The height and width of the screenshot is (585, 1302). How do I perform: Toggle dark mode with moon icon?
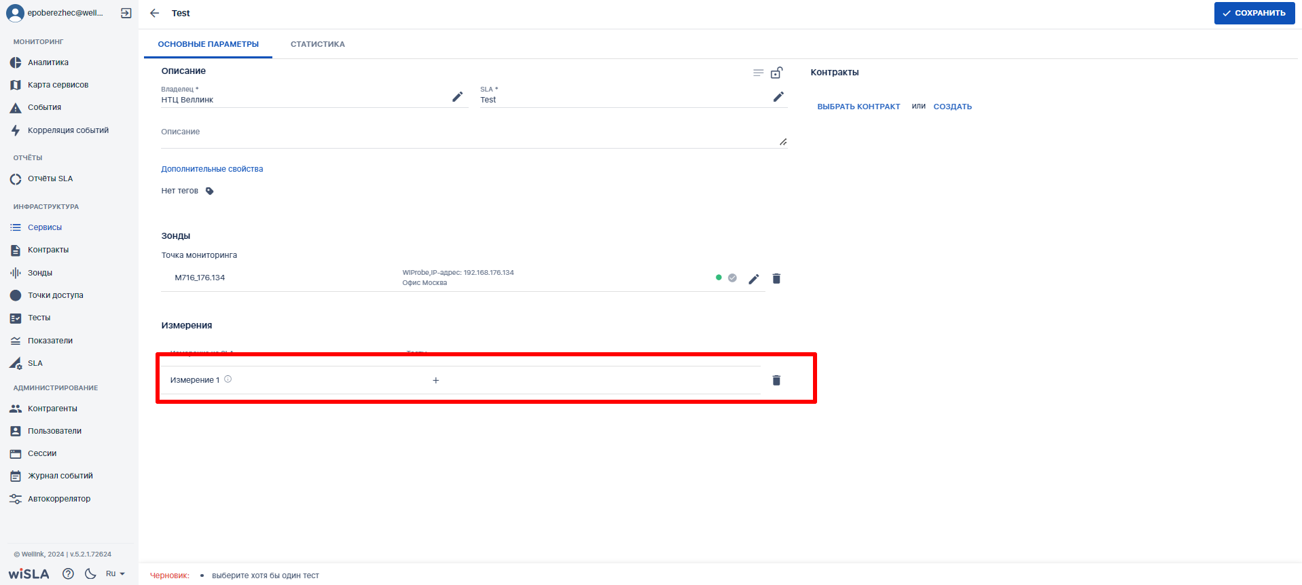click(90, 573)
